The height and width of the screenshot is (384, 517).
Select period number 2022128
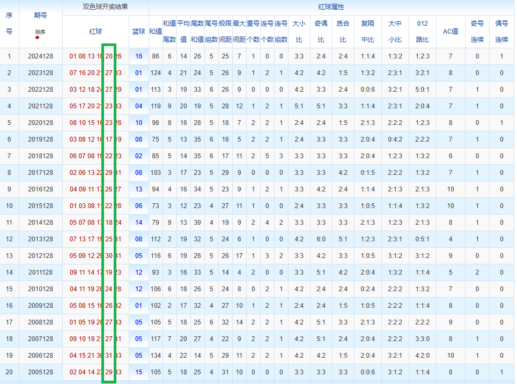point(41,90)
